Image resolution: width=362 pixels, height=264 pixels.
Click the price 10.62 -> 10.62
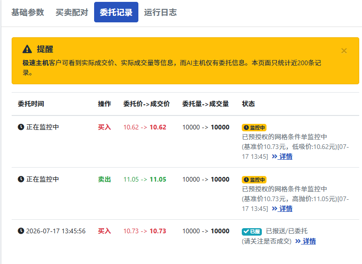tap(145, 127)
